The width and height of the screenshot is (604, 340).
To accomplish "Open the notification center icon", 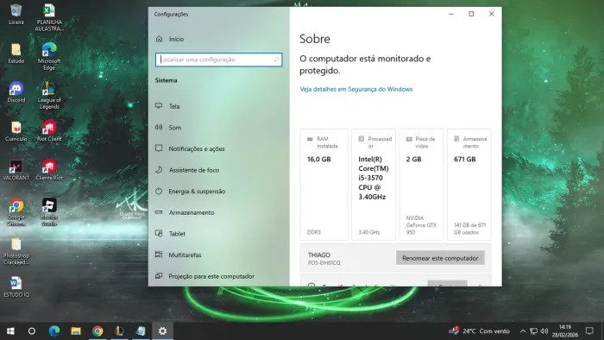I will tap(589, 331).
